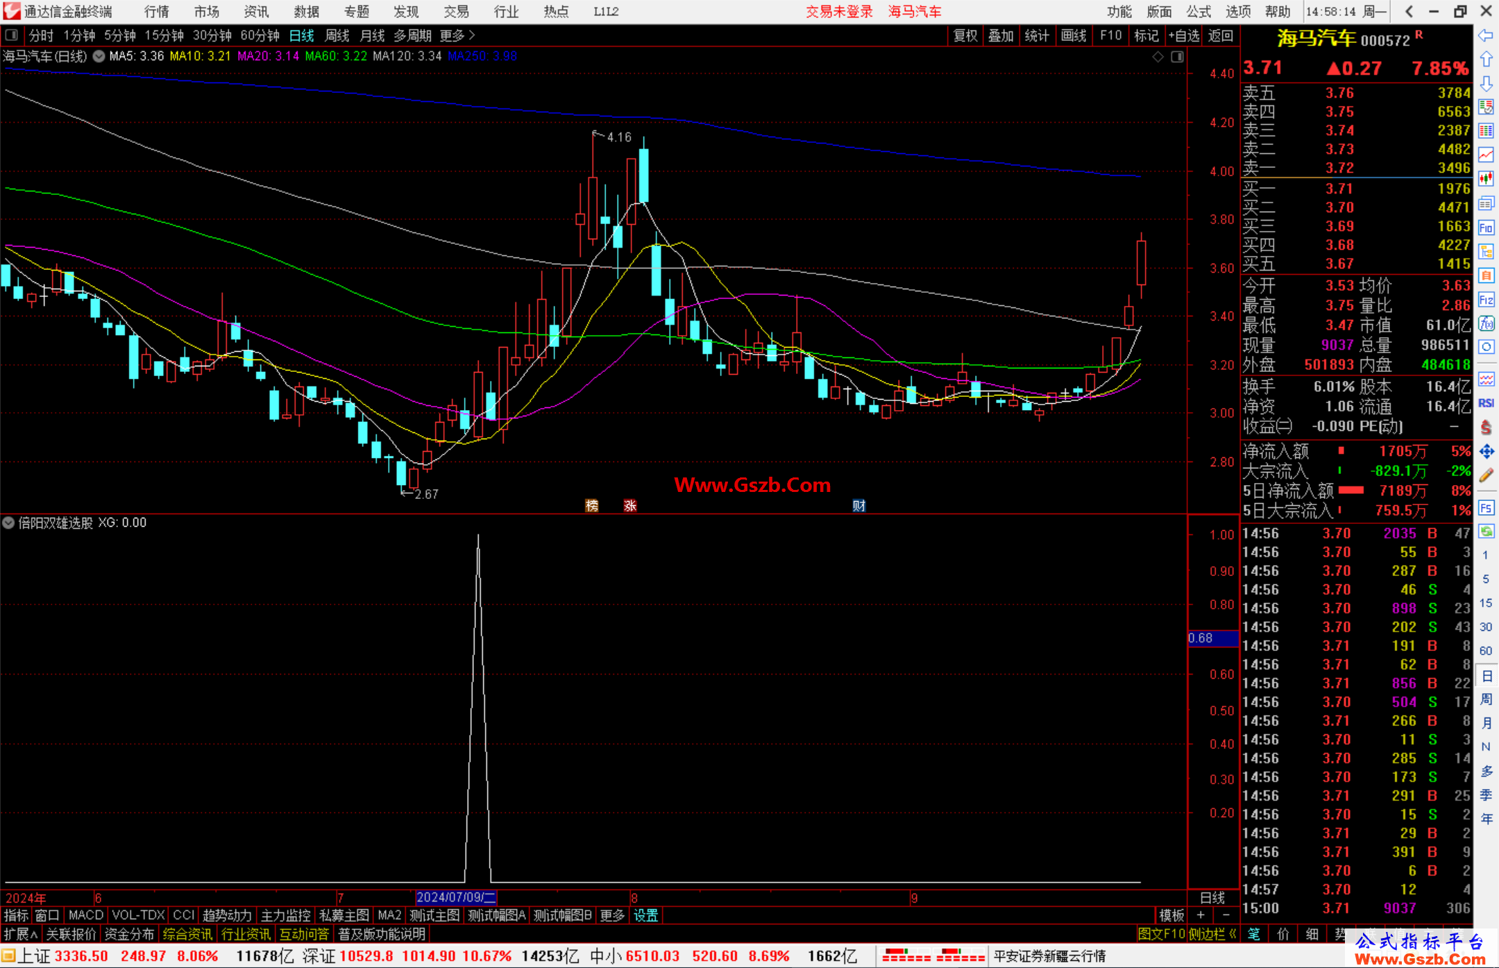Open the 扩展 expander at bottom left
Viewport: 1499px width, 968px height.
21,934
